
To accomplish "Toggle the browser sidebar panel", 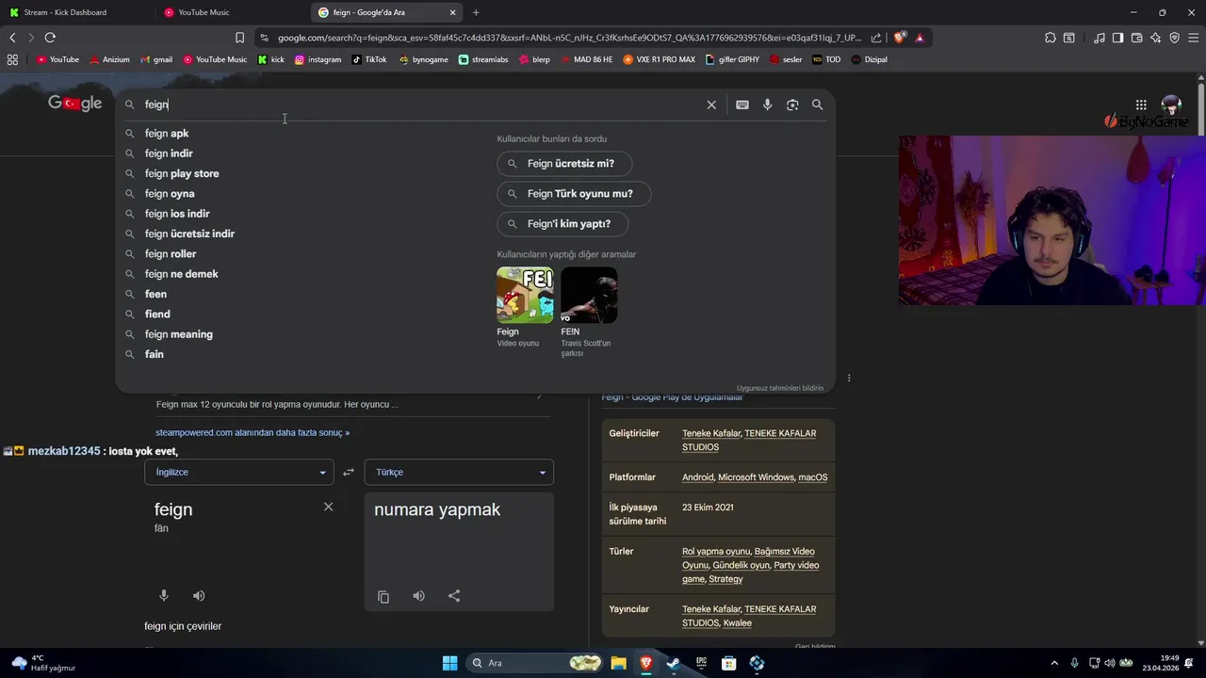I will (x=1117, y=38).
